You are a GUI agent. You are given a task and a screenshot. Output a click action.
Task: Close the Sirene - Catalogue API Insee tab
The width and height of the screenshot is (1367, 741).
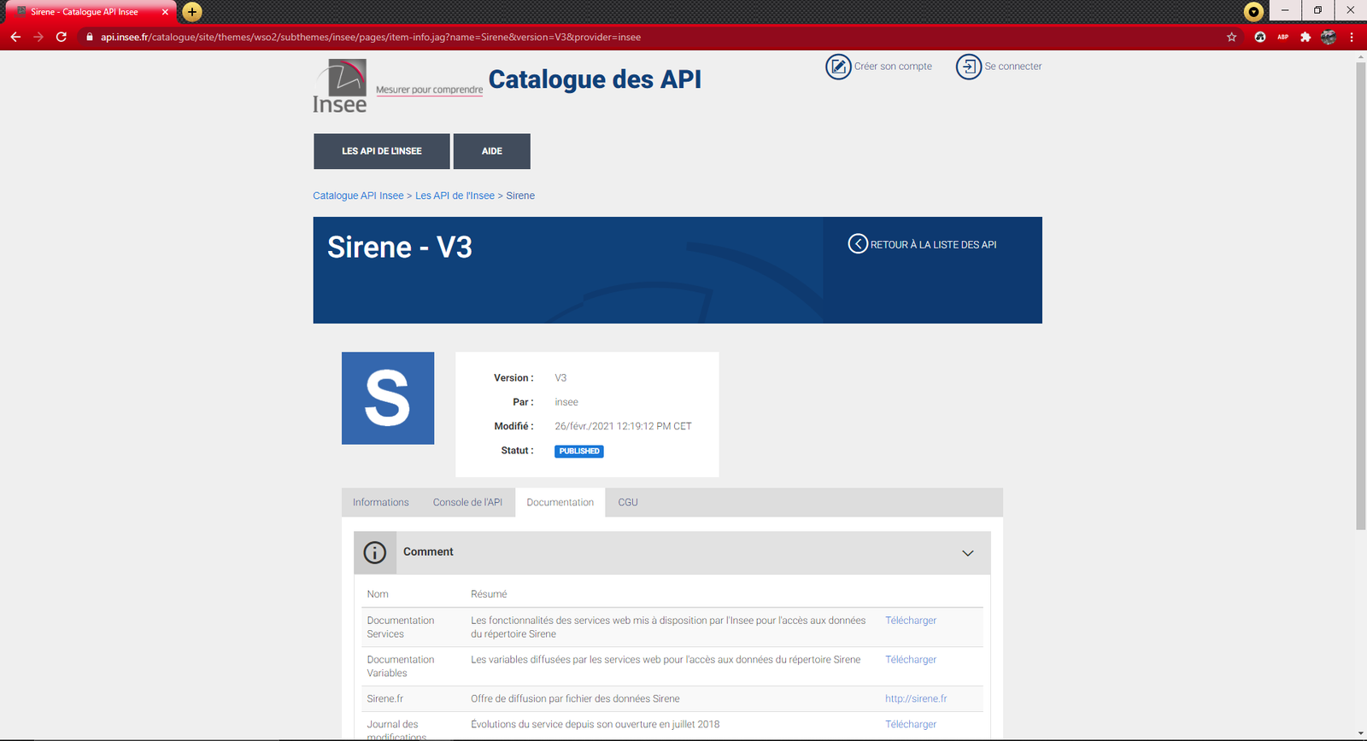pyautogui.click(x=165, y=12)
